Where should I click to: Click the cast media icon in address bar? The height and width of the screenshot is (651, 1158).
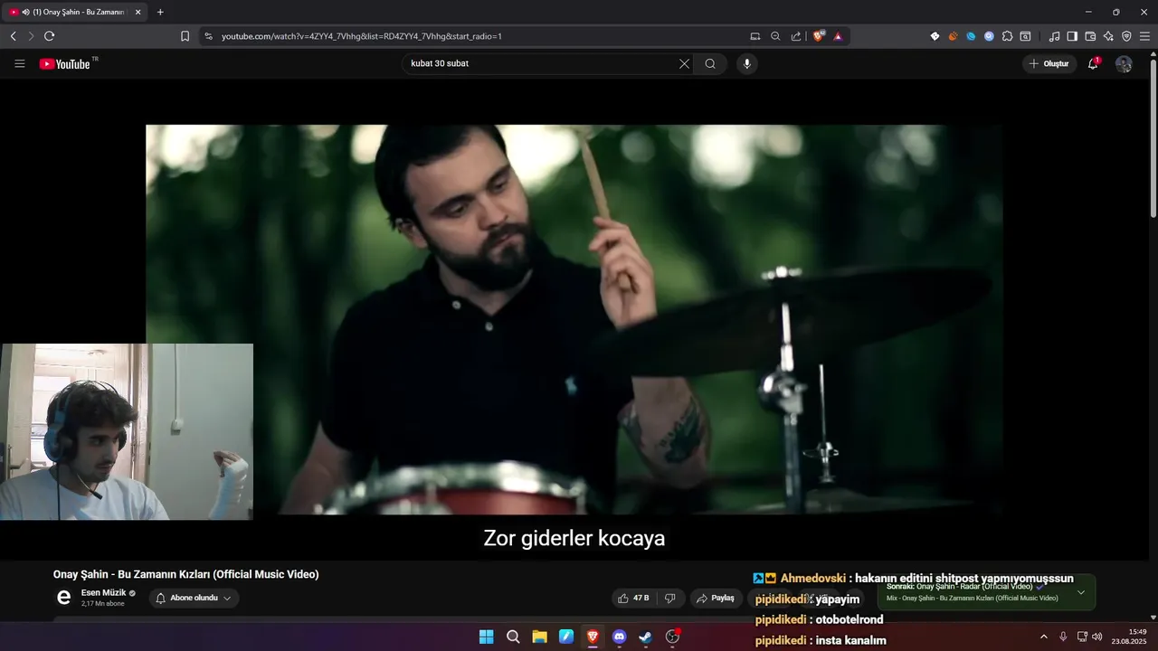(755, 36)
